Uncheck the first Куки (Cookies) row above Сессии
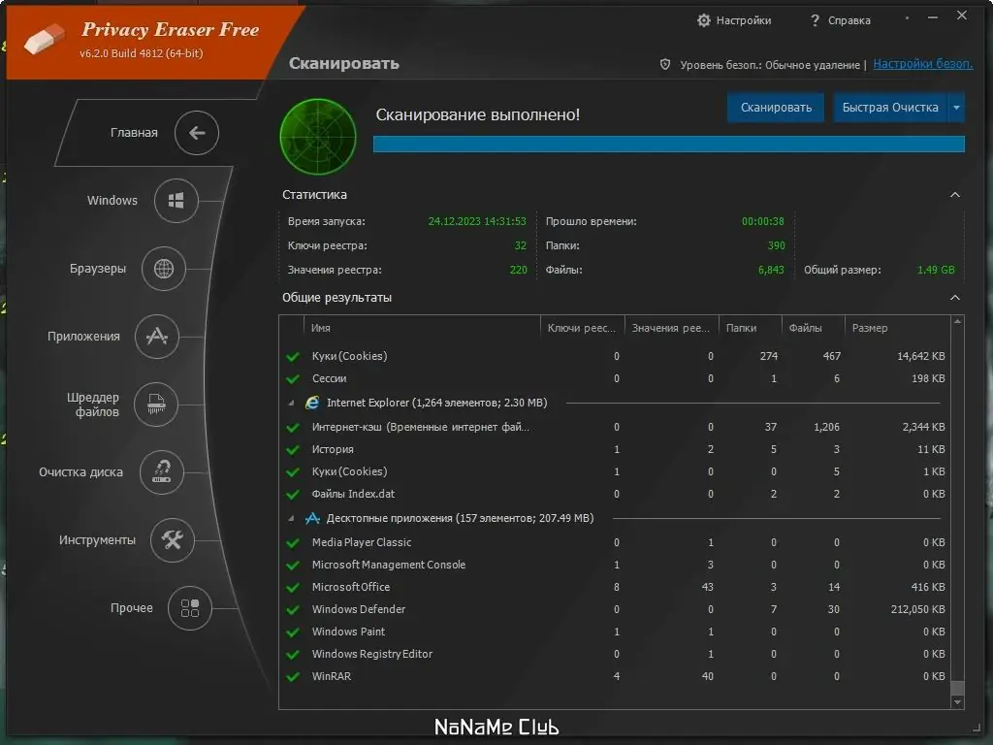Screen dimensions: 993x745 pyautogui.click(x=293, y=357)
